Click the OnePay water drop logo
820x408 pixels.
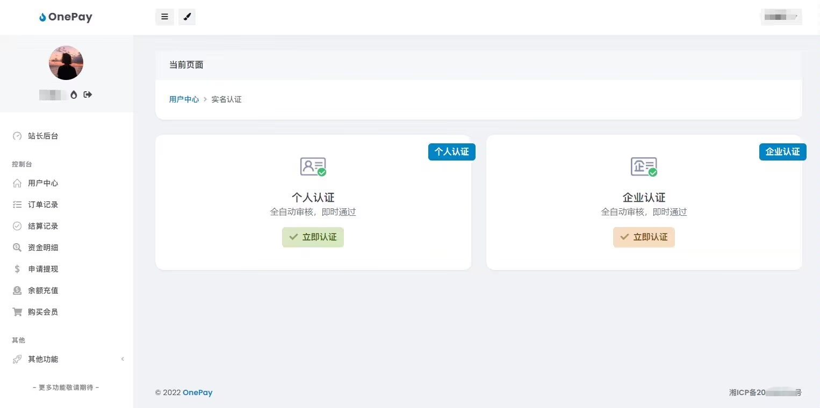tap(43, 17)
